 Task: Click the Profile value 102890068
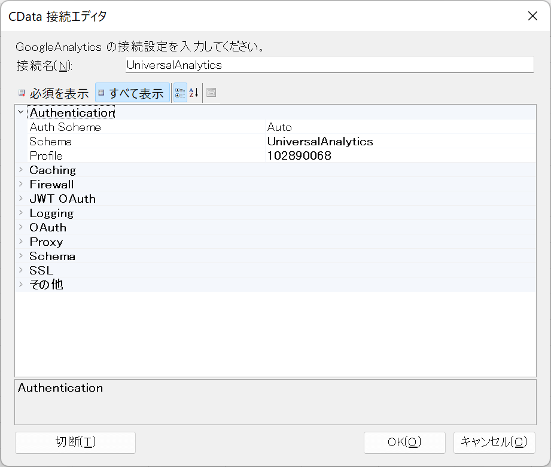[299, 155]
